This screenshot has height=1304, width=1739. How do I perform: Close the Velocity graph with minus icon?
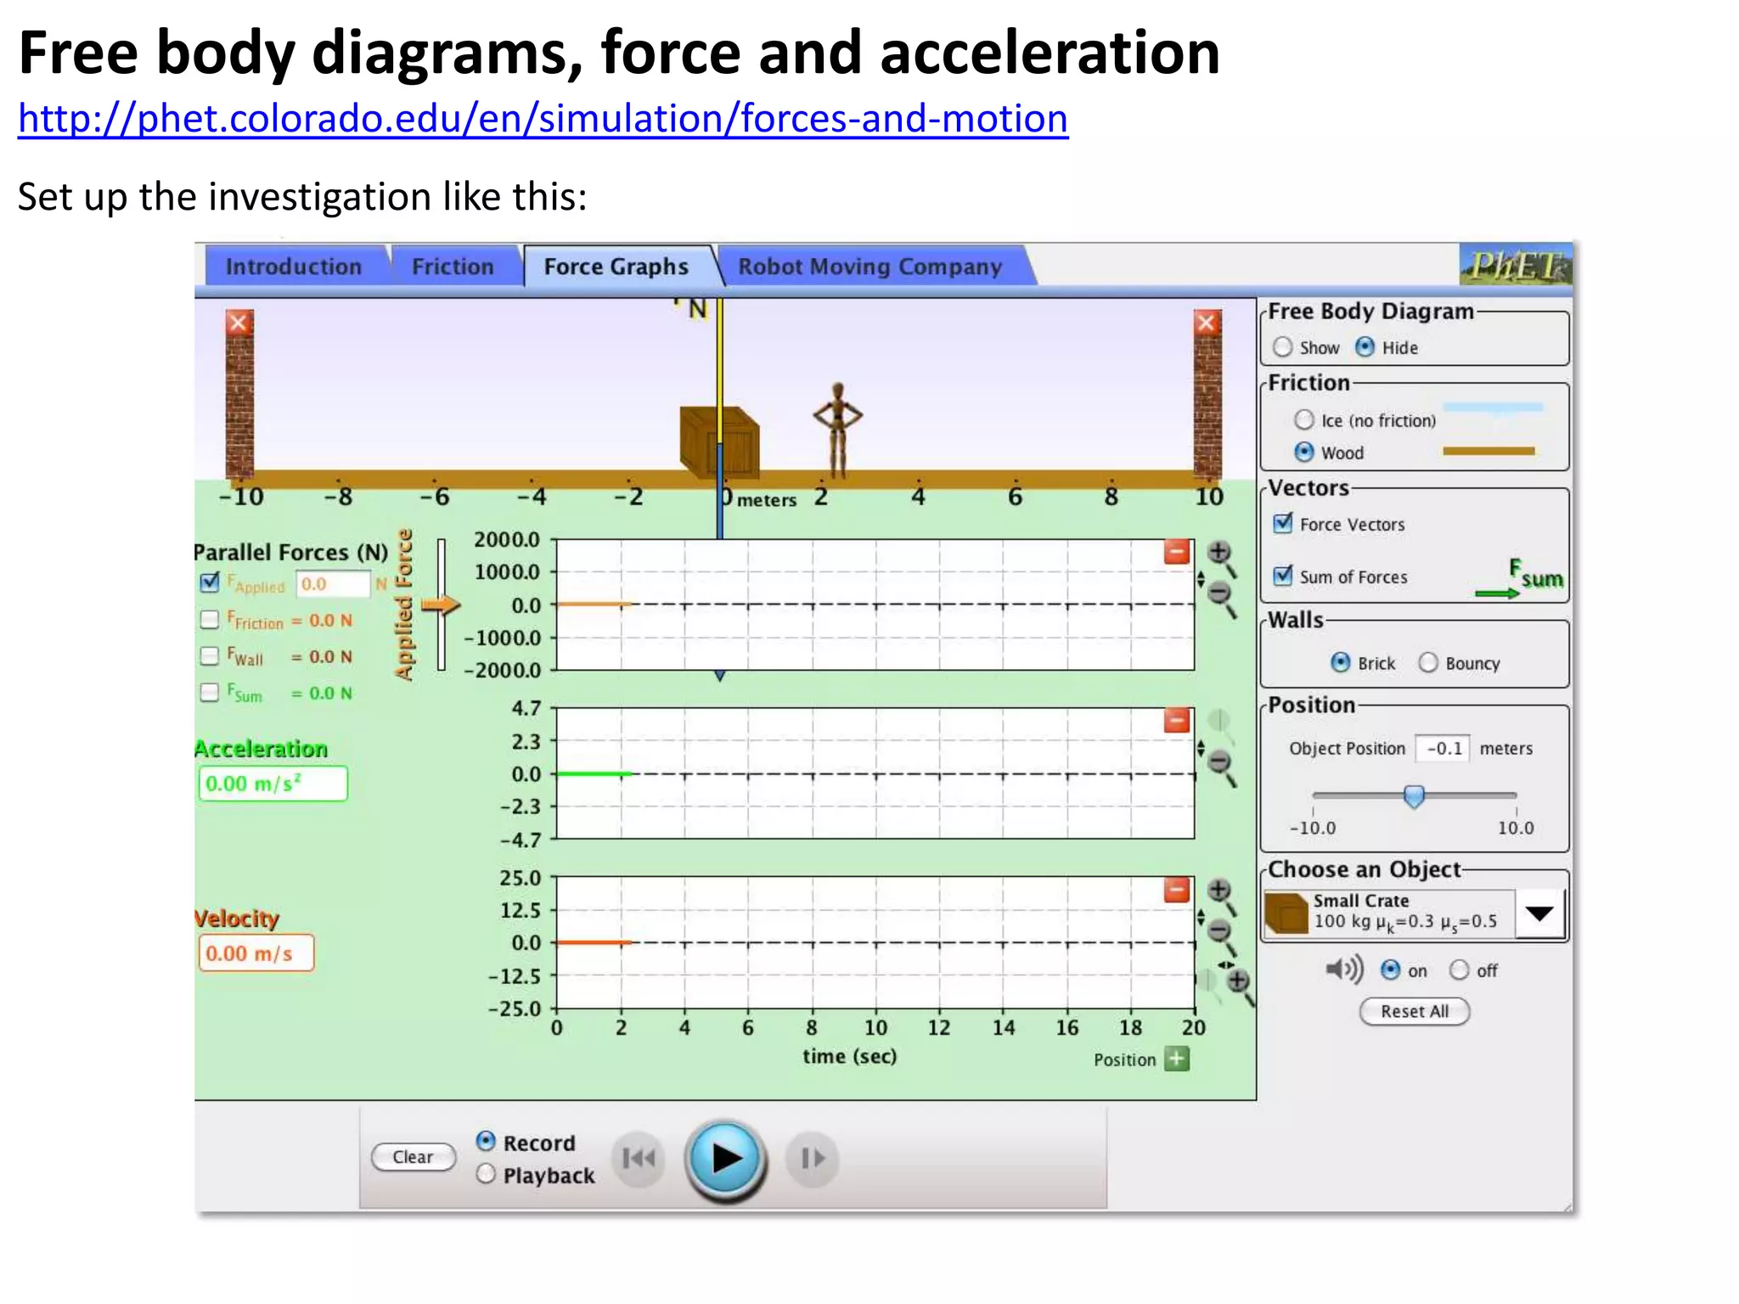coord(1176,891)
